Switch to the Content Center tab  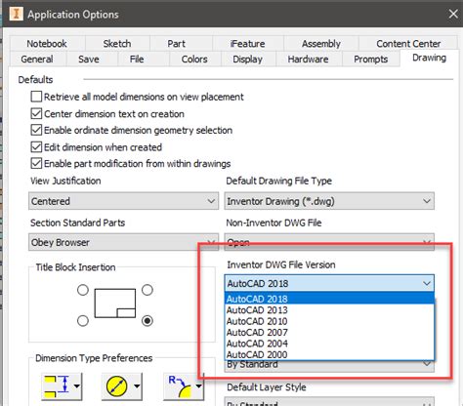coord(408,44)
